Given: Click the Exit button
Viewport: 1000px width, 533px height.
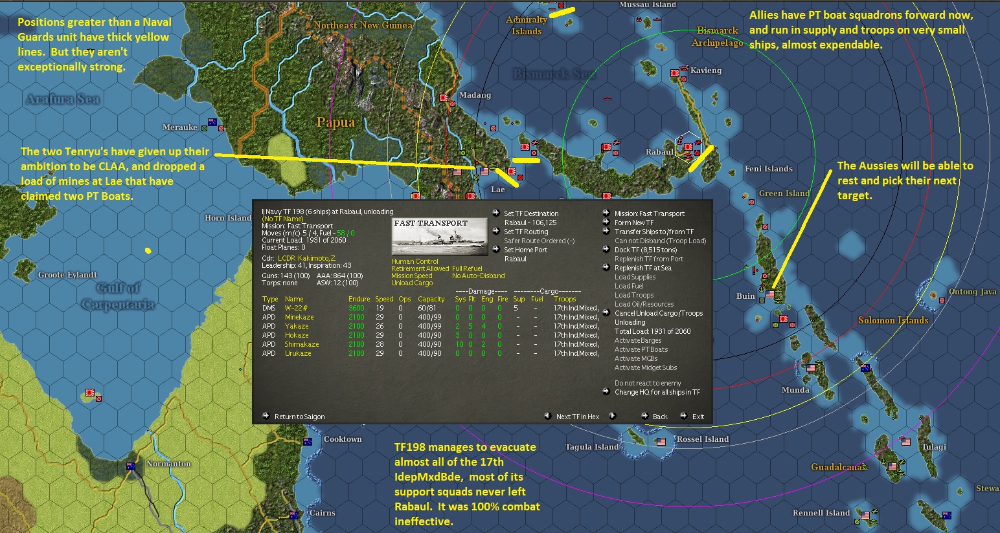Looking at the screenshot, I should tap(698, 417).
